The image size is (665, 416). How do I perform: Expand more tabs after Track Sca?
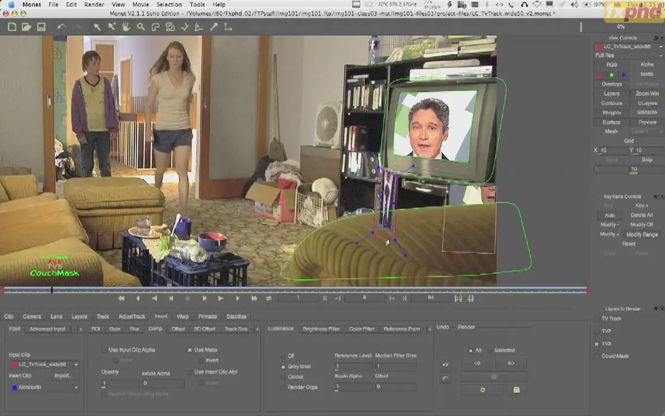click(x=257, y=329)
